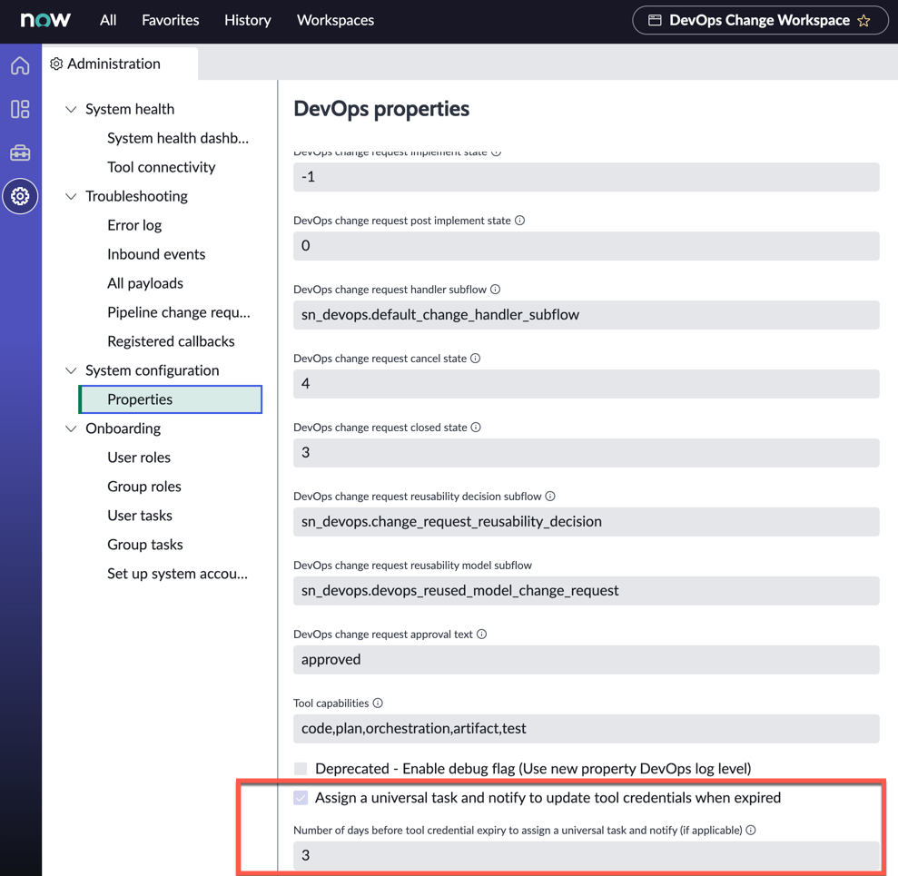This screenshot has height=876, width=898.
Task: Click reusability model subflow field
Action: (x=586, y=590)
